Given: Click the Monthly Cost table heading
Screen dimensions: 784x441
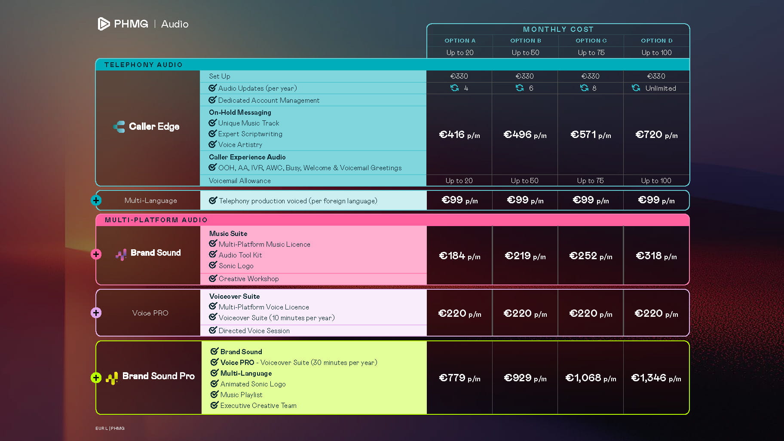Looking at the screenshot, I should 558,29.
